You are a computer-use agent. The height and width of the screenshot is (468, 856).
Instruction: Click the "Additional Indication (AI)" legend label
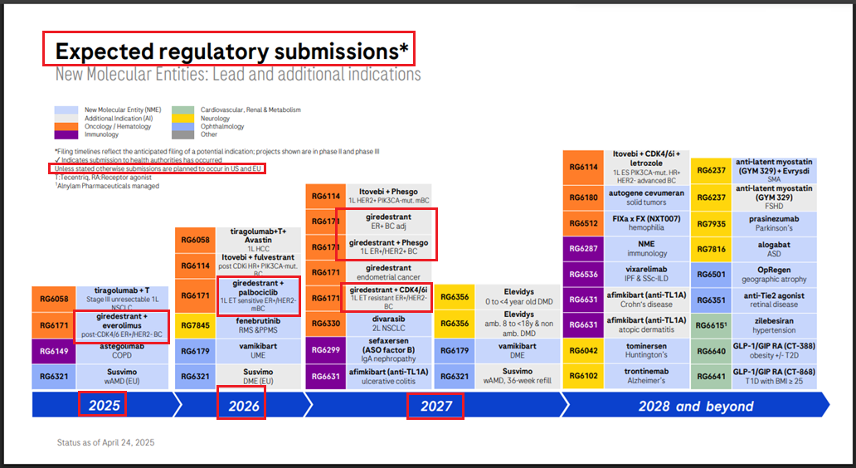coord(119,118)
